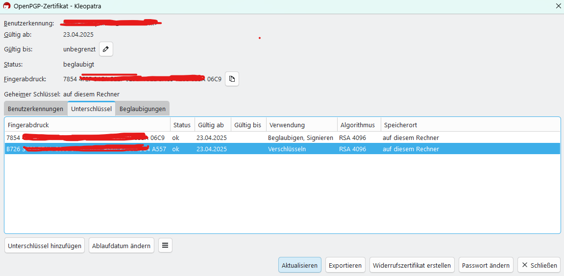Click the Aktualisieren button
Screen dimensions: 564x276
pyautogui.click(x=299, y=265)
